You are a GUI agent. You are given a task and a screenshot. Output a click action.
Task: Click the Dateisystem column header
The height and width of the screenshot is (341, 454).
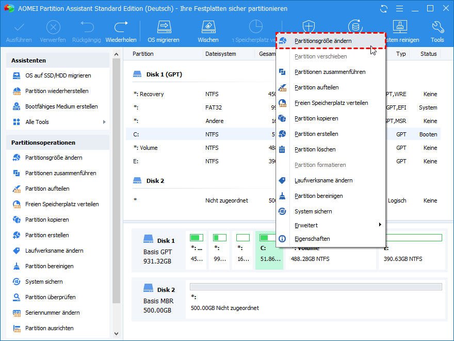tap(221, 54)
